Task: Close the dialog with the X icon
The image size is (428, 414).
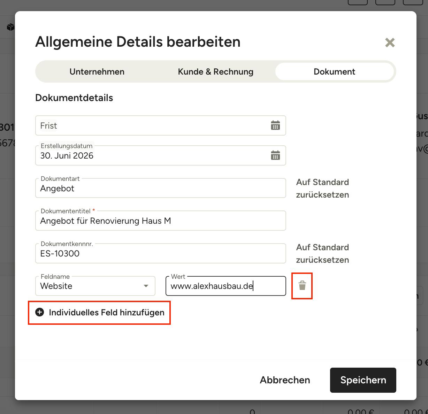Action: point(390,43)
